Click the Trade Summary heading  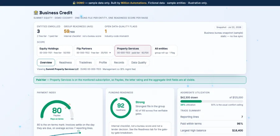point(190,110)
